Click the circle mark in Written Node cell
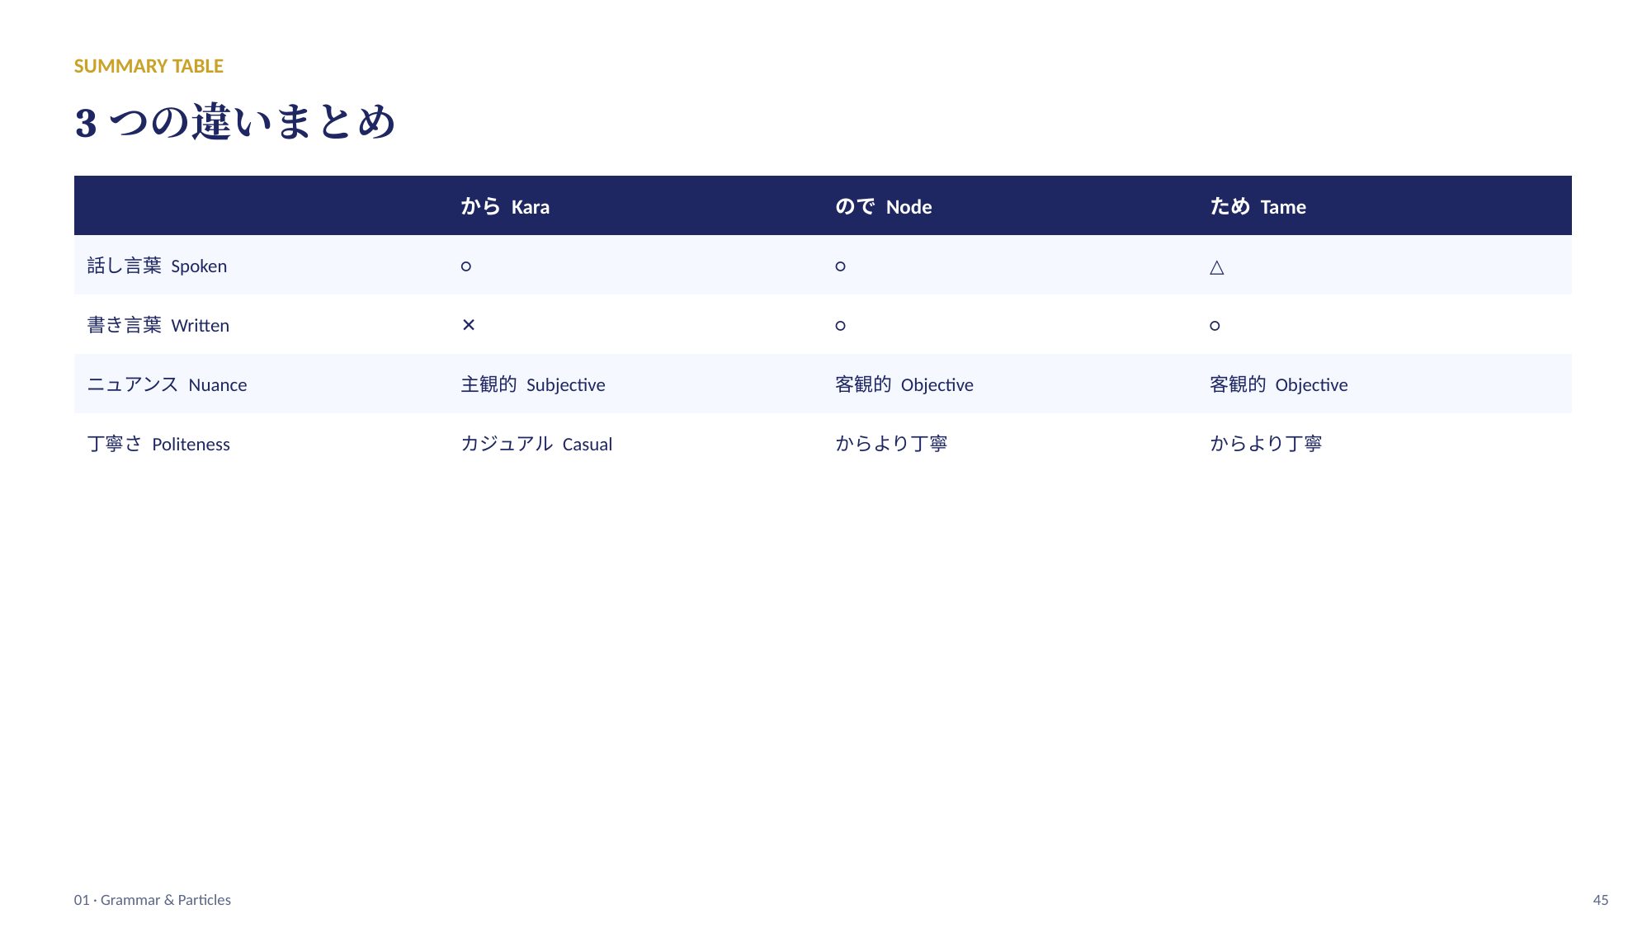1647x928 pixels. coord(840,326)
